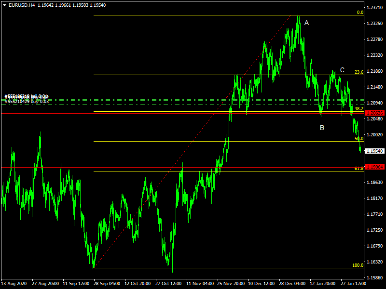
Task: Click the 27 Aug 20:00 time label
Action: [x=45, y=284]
